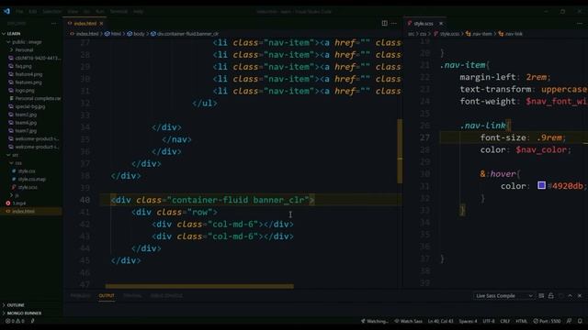Click Port : 5500 Live Server item

click(x=548, y=321)
